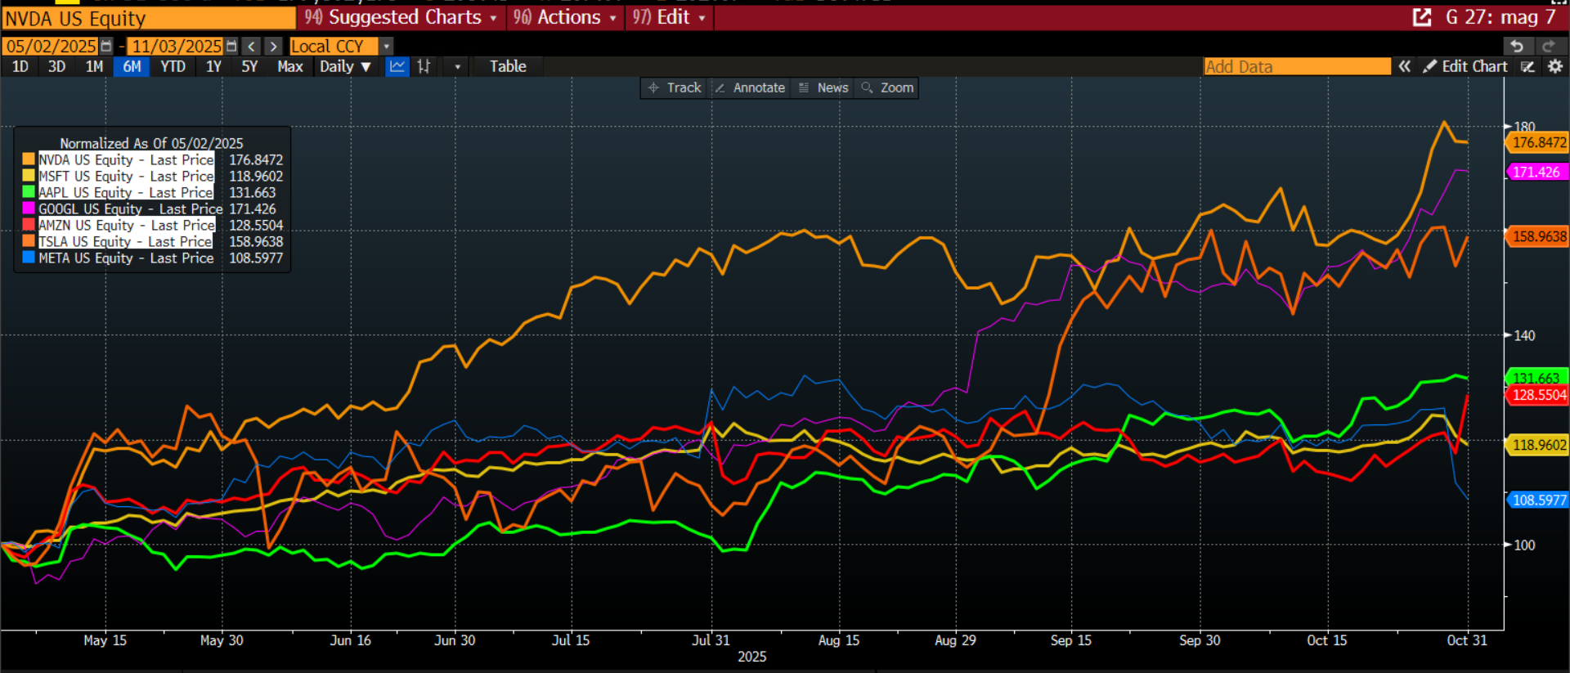The image size is (1570, 673).
Task: Switch to bar/candle chart type icon
Action: tap(424, 67)
